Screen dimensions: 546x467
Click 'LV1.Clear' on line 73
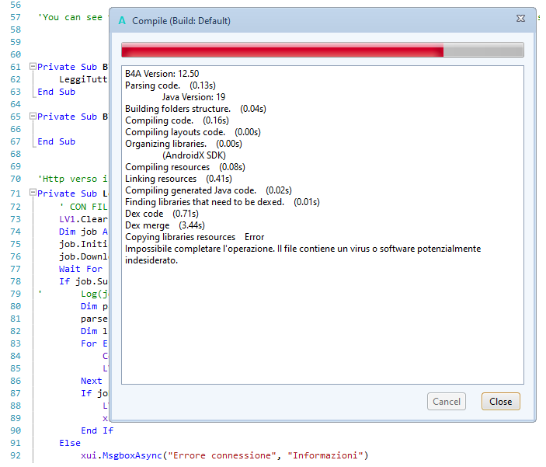click(x=83, y=219)
